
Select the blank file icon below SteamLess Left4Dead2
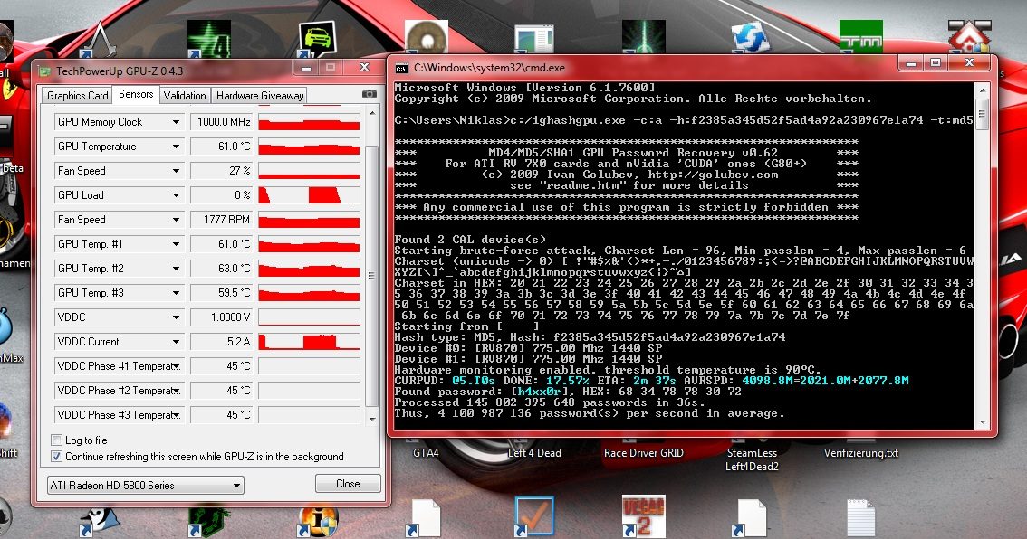coord(752,518)
